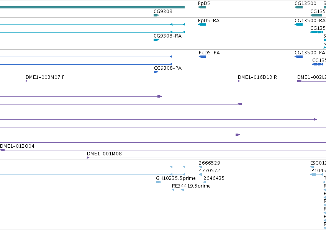Select the long thick teal gene bar

point(92,7)
